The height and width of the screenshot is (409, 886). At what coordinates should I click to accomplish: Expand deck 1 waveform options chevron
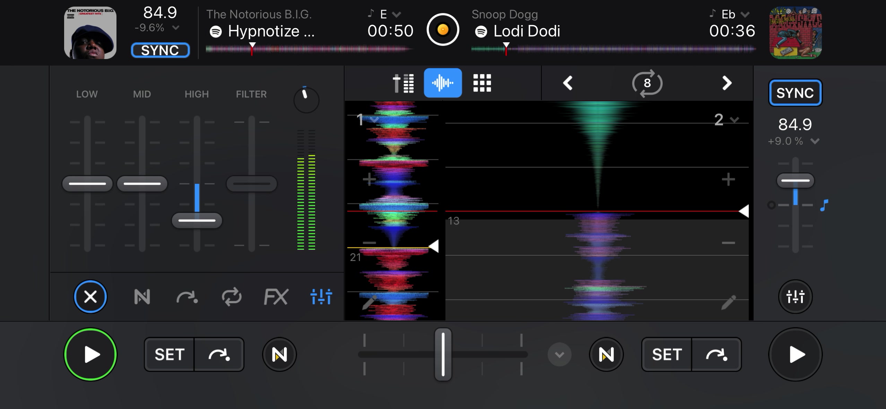(374, 120)
